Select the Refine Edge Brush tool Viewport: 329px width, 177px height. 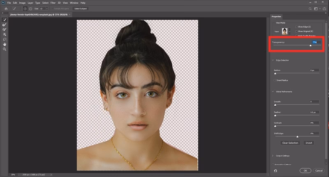(x=5, y=25)
